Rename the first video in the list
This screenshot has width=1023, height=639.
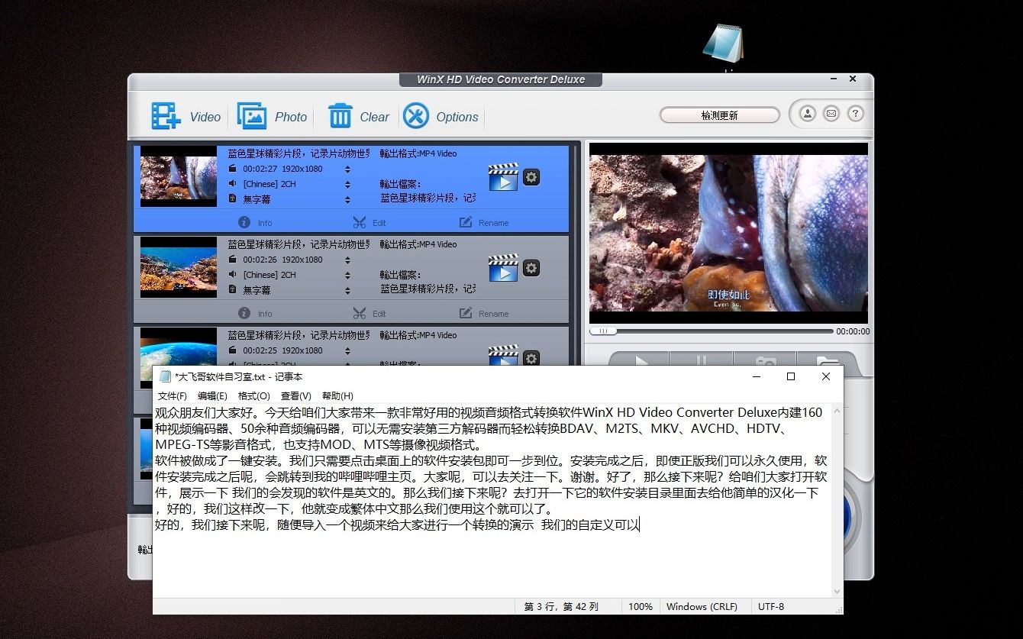pyautogui.click(x=484, y=222)
